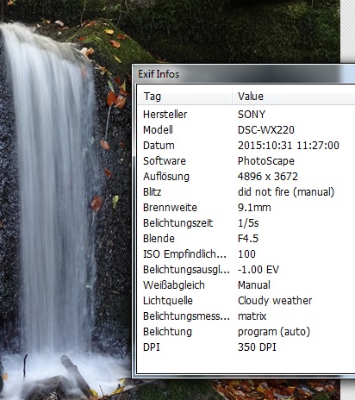355x400 pixels.
Task: Select the DPI row showing 350 DPI
Action: pos(246,347)
